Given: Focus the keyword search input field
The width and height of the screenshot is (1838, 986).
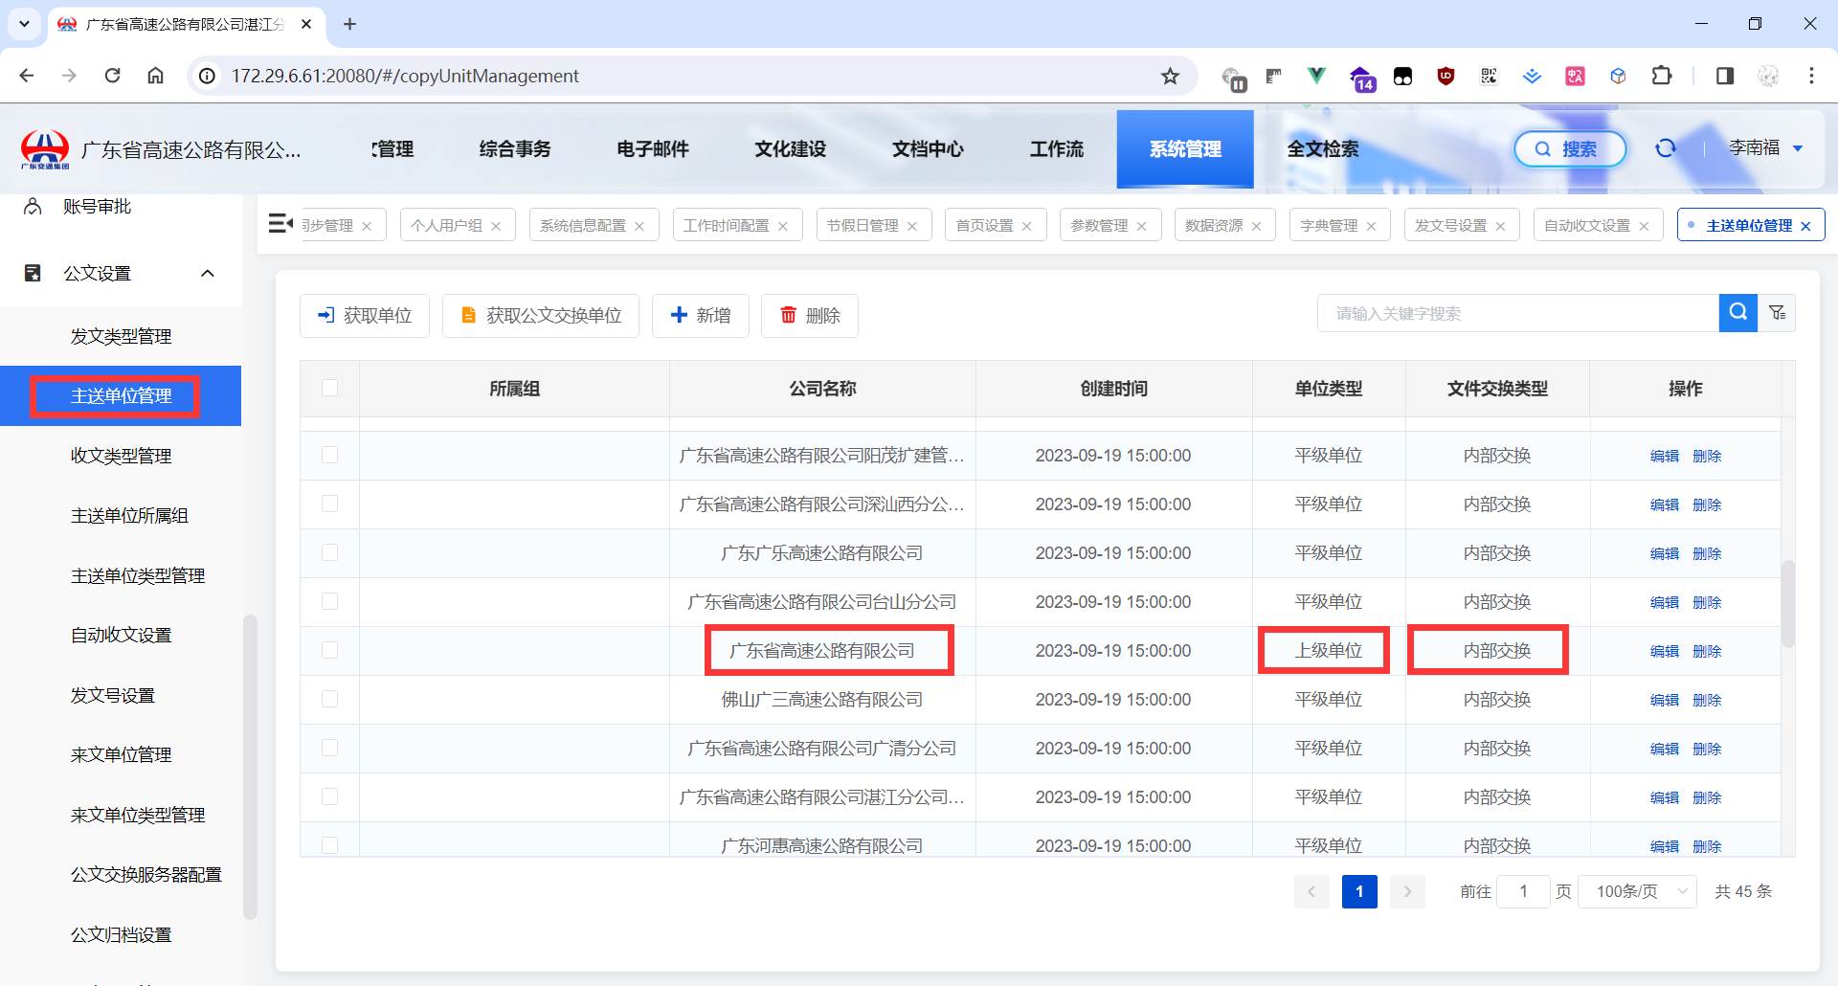Looking at the screenshot, I should point(1517,313).
